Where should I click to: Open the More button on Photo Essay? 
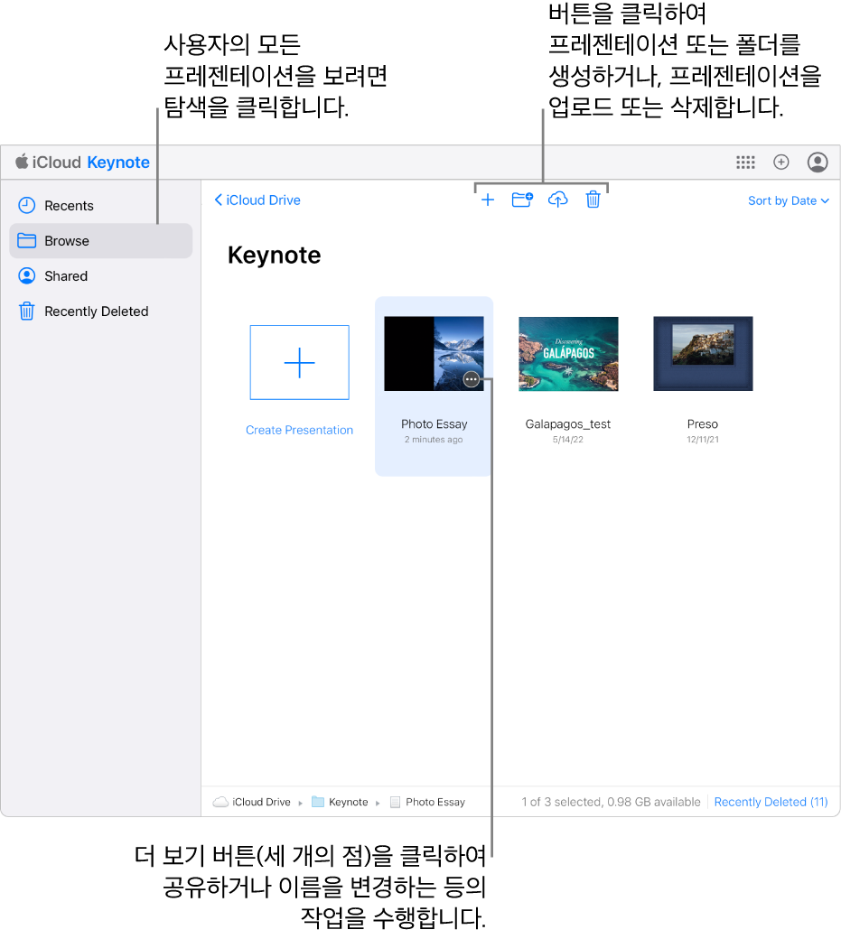pyautogui.click(x=472, y=379)
